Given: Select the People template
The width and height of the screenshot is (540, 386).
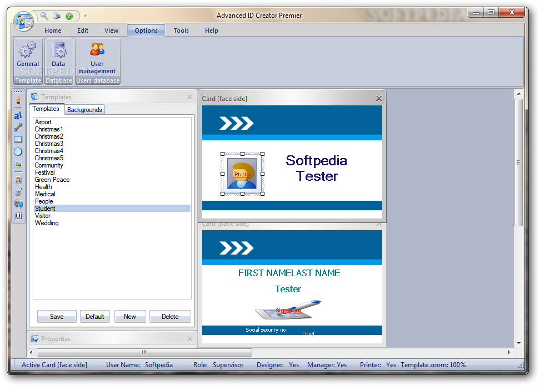Looking at the screenshot, I should click(112, 201).
